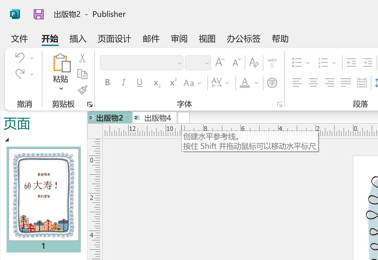Switch to the 插入 ribbon tab
The image size is (378, 260).
78,39
